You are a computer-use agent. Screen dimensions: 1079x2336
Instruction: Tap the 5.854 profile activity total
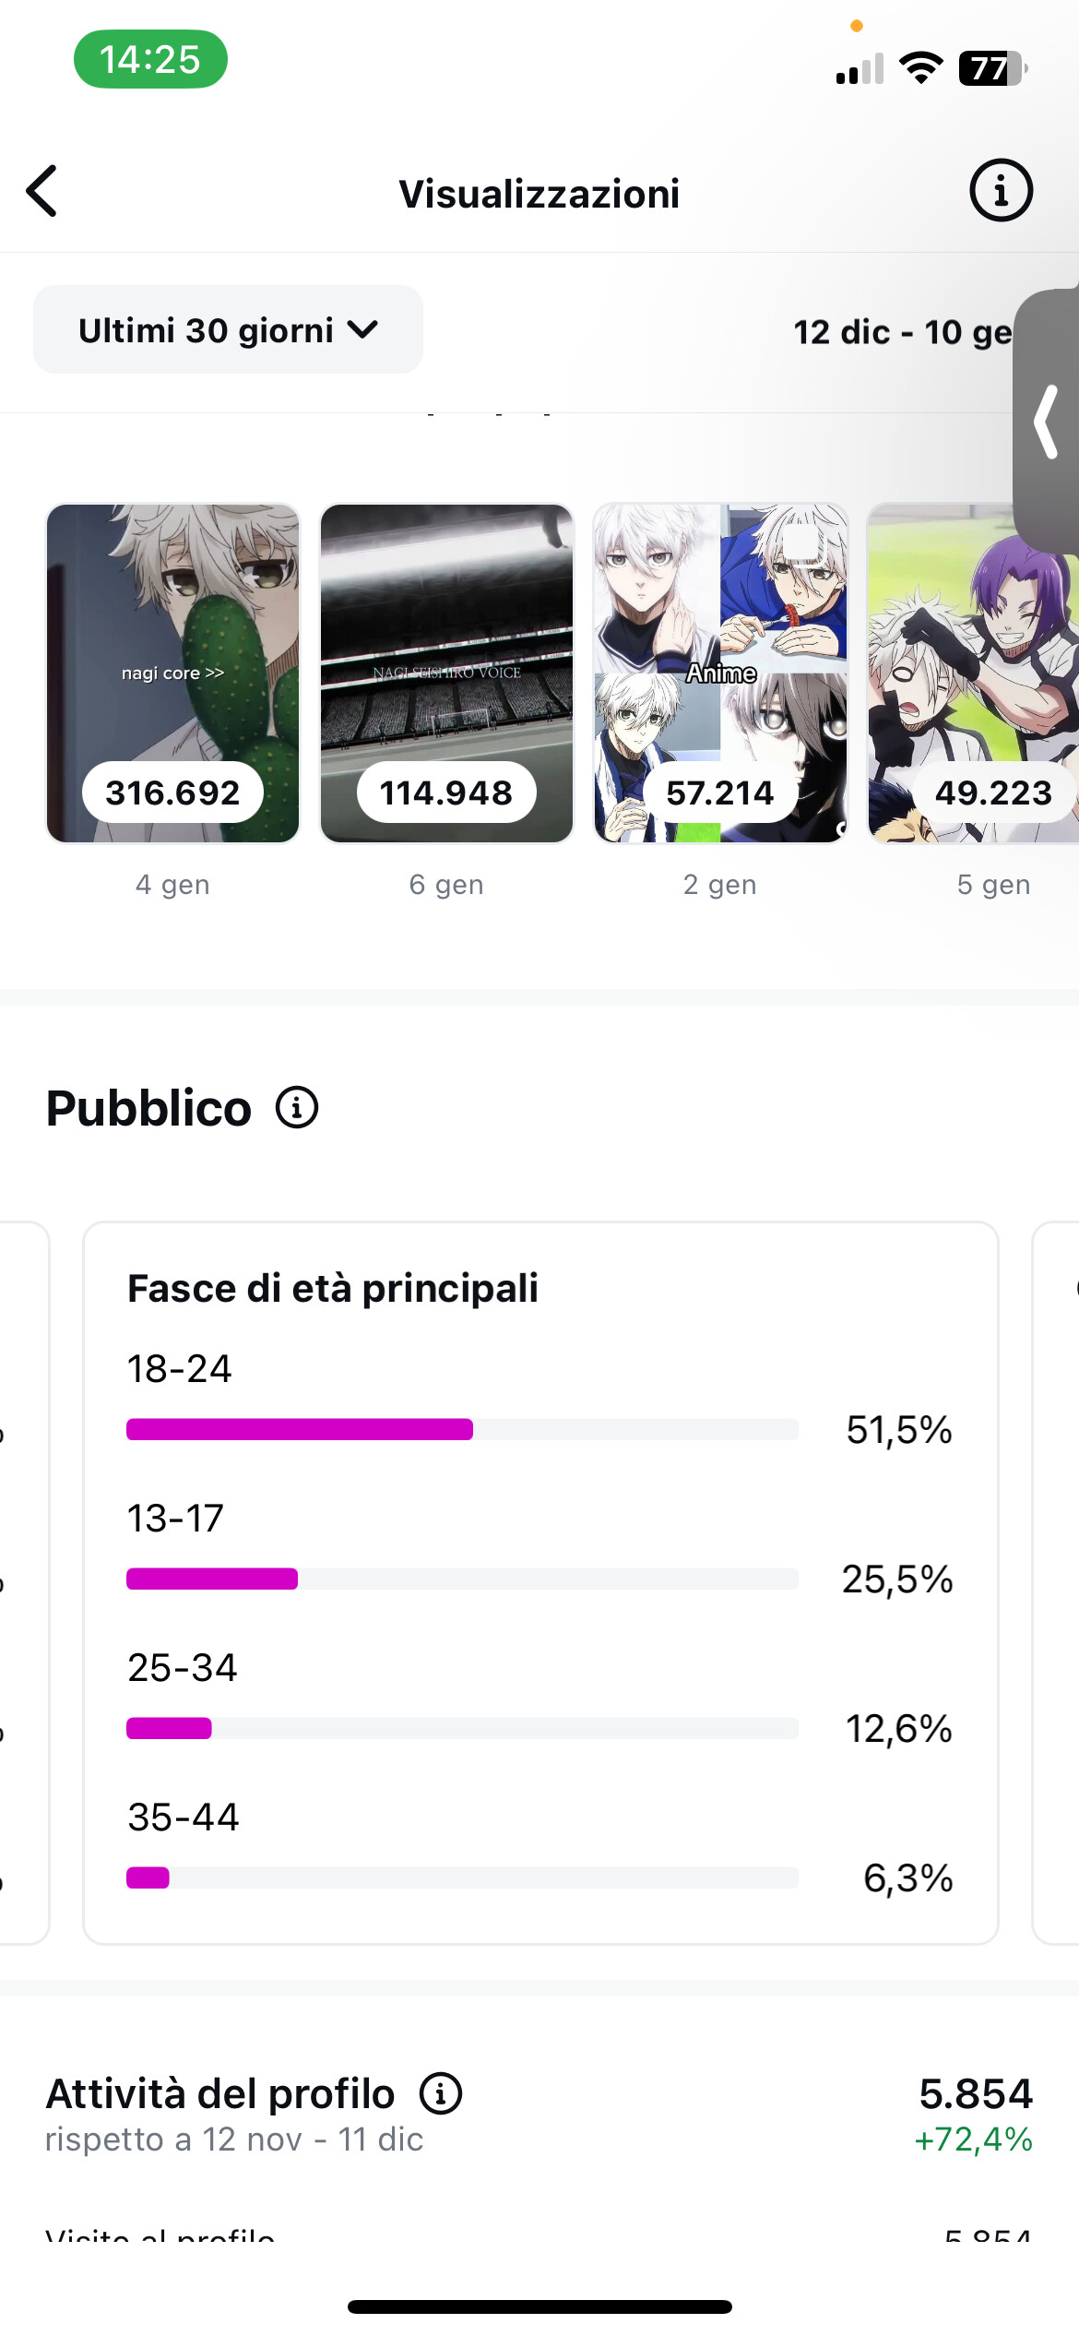(975, 2093)
